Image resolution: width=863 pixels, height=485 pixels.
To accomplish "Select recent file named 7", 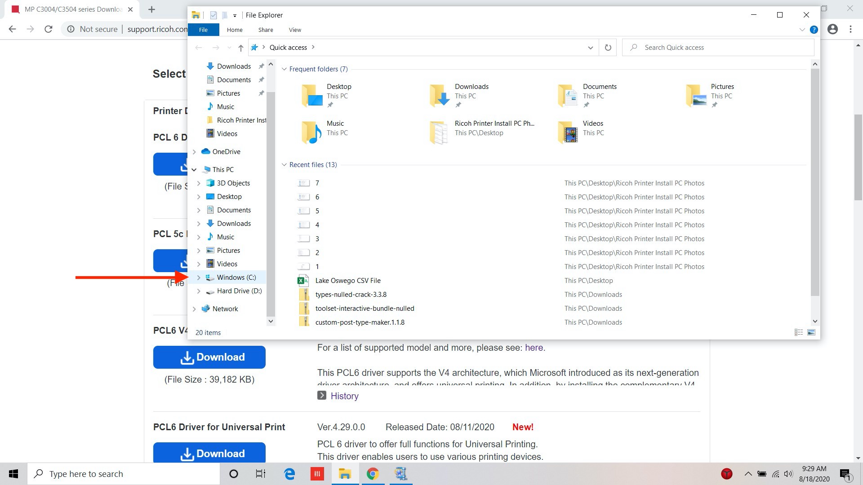I will coord(317,183).
